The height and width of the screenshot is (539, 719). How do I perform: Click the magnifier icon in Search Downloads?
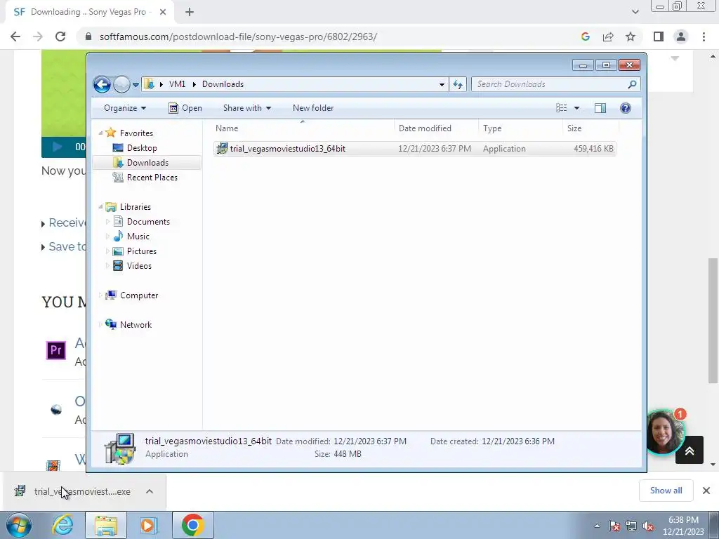tap(632, 84)
